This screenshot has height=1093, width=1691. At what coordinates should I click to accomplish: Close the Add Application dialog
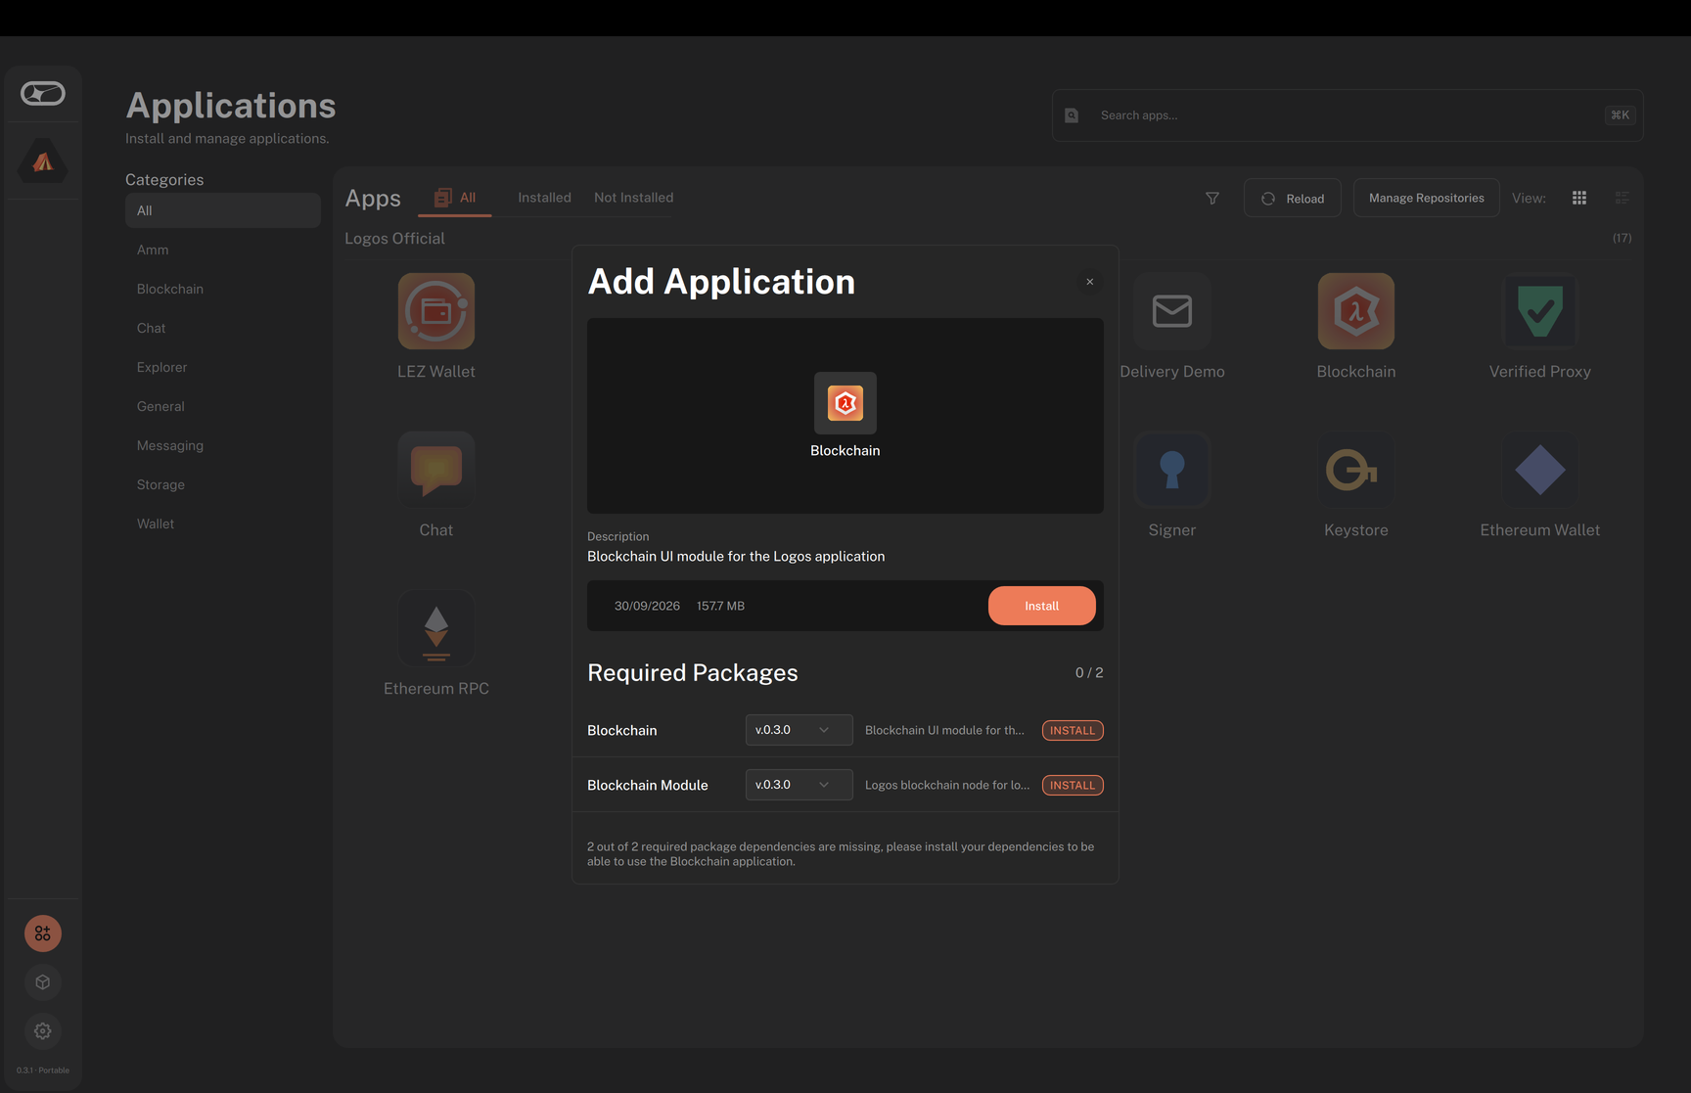point(1090,282)
